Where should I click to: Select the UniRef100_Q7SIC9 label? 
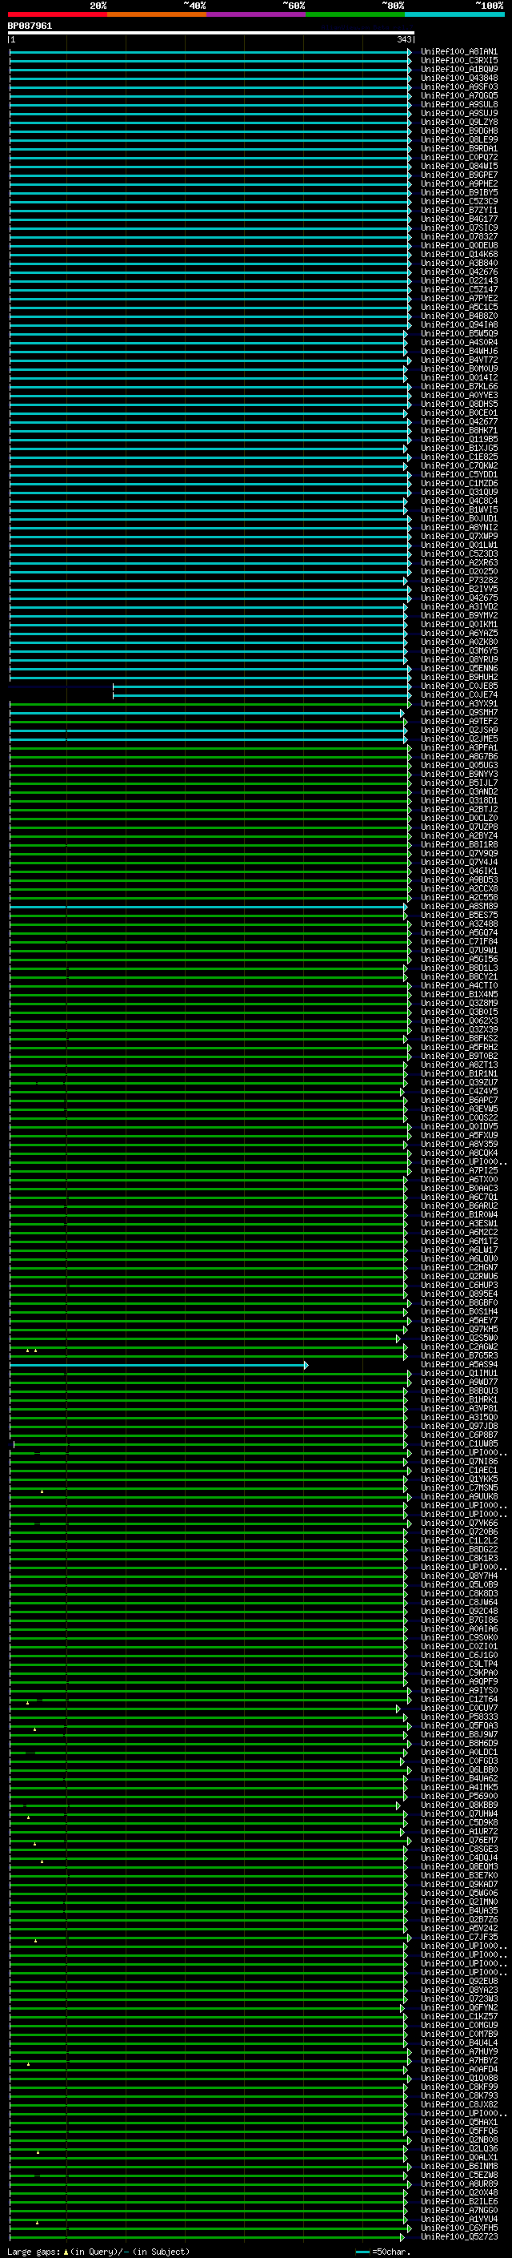(458, 228)
